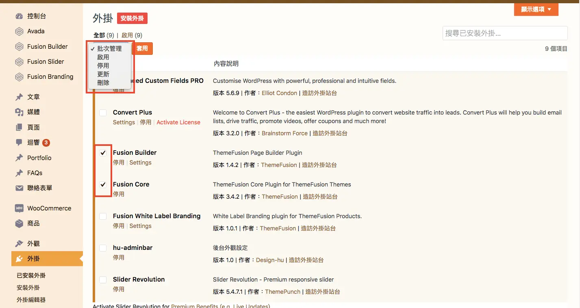Click the 外觀 paintbrush icon

tap(19, 244)
